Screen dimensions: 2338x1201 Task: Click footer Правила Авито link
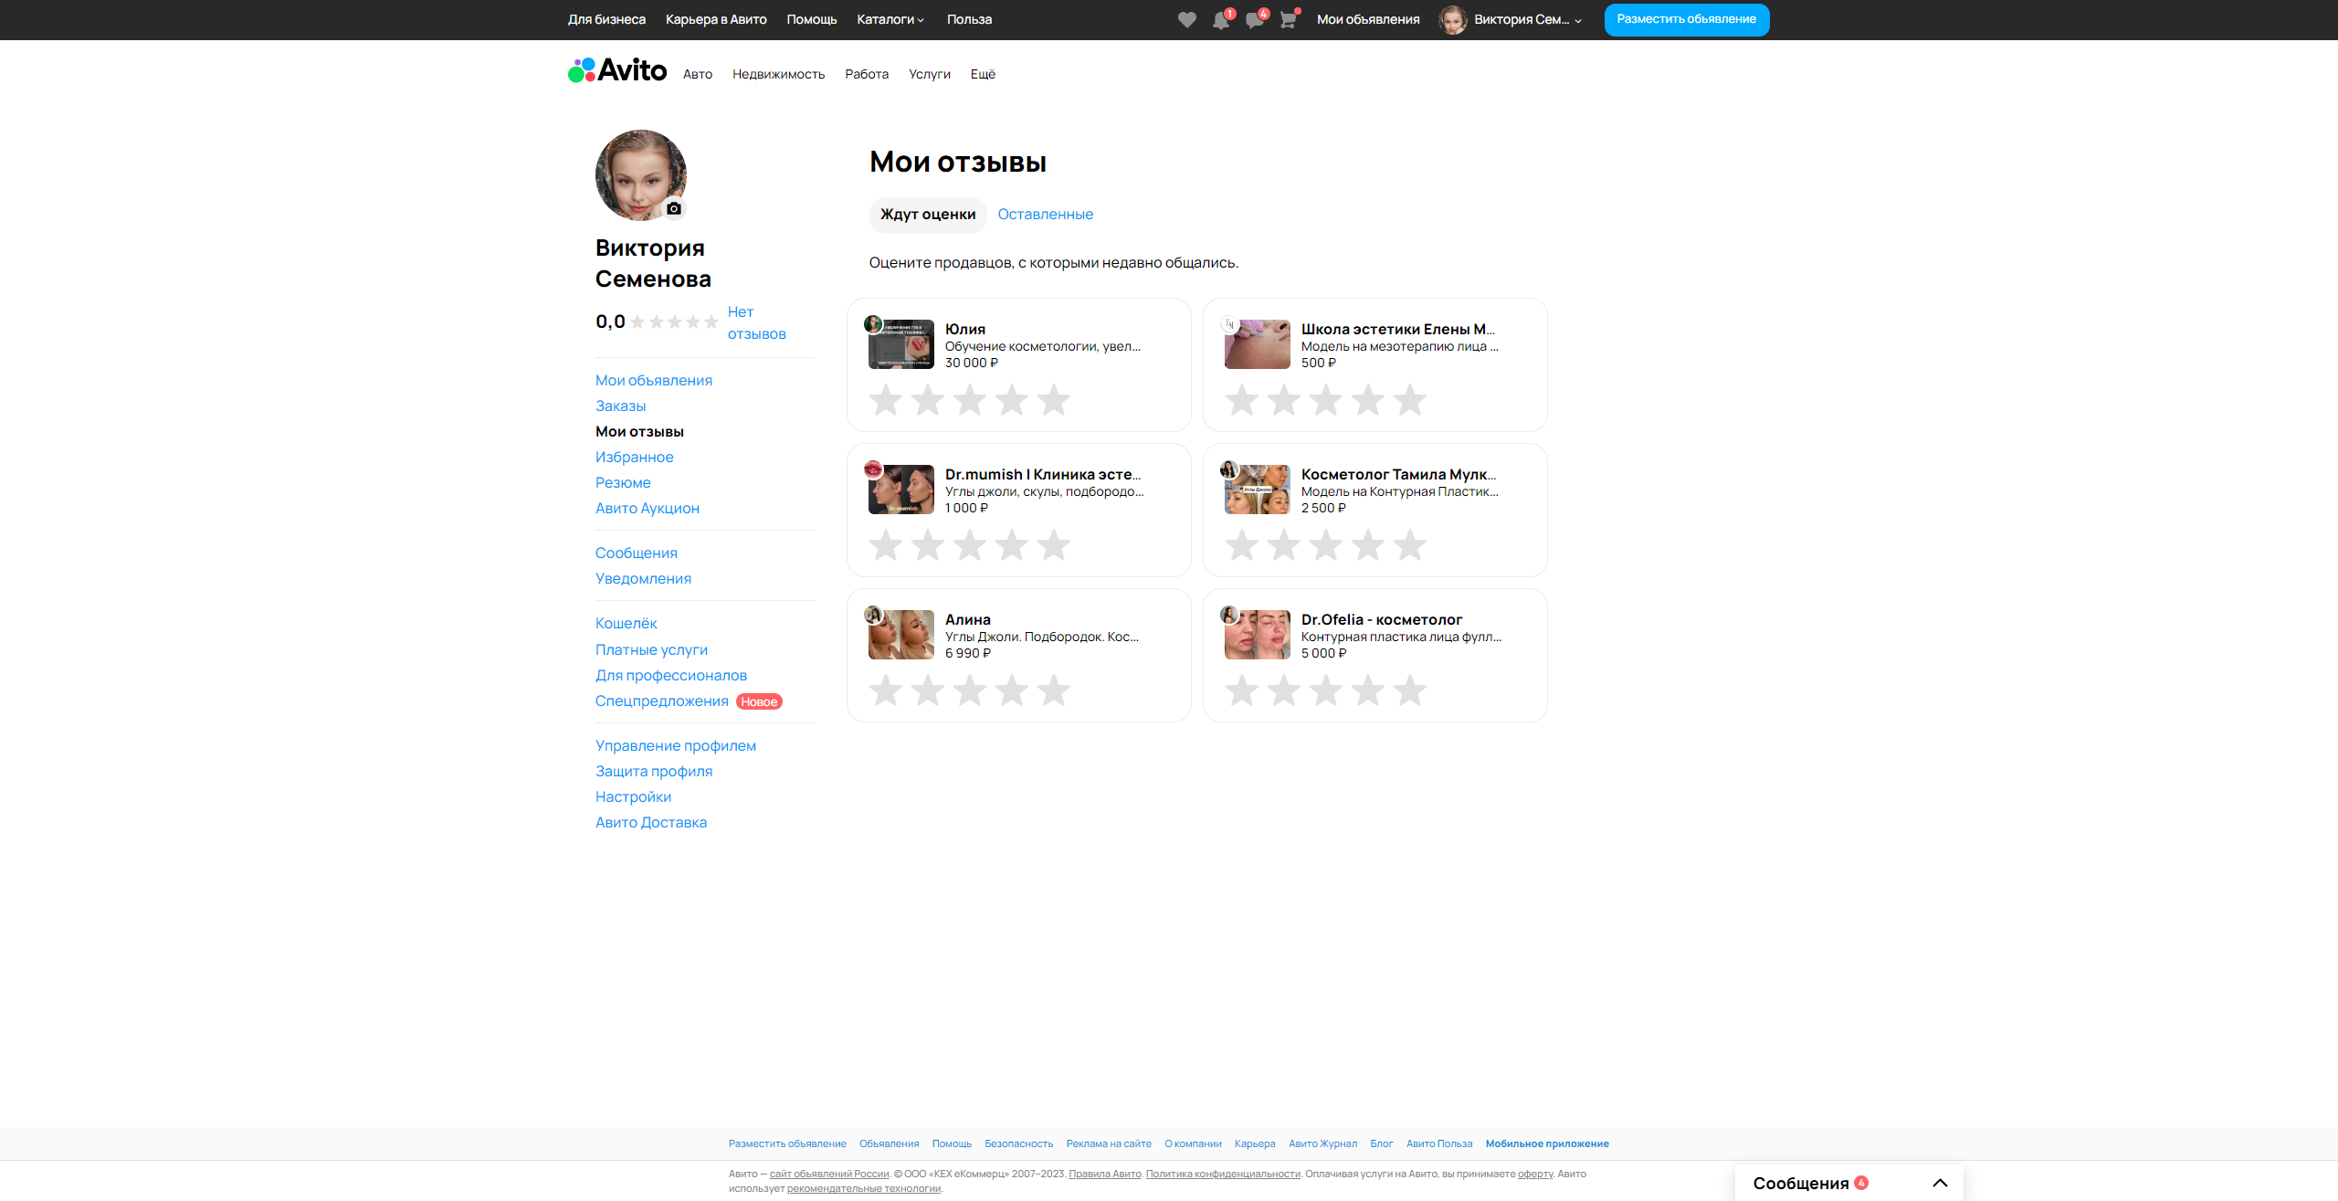(x=1105, y=1174)
